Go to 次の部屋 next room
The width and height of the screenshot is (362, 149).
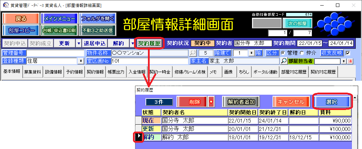click(x=298, y=23)
